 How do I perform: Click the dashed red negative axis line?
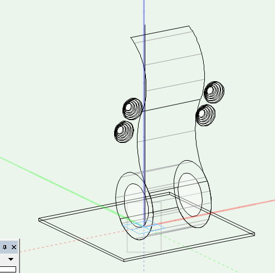click(x=74, y=241)
